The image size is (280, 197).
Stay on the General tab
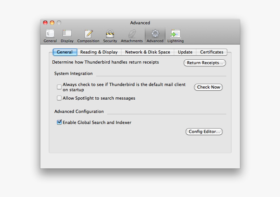tap(65, 52)
